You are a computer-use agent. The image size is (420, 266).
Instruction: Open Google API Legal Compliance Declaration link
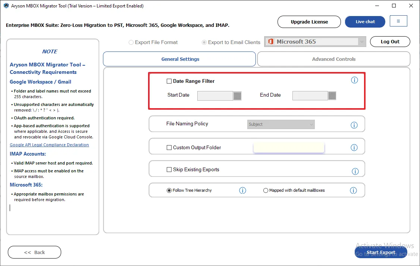tap(49, 145)
